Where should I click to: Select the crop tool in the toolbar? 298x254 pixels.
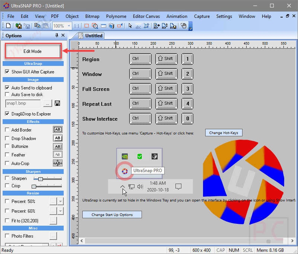(x=146, y=26)
